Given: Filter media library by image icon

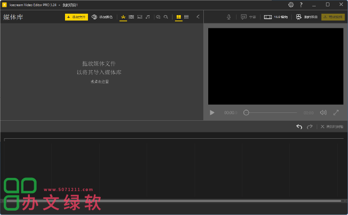Looking at the screenshot, I should (140, 17).
